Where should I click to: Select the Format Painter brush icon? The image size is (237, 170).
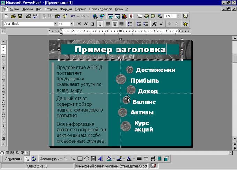tap(65, 16)
